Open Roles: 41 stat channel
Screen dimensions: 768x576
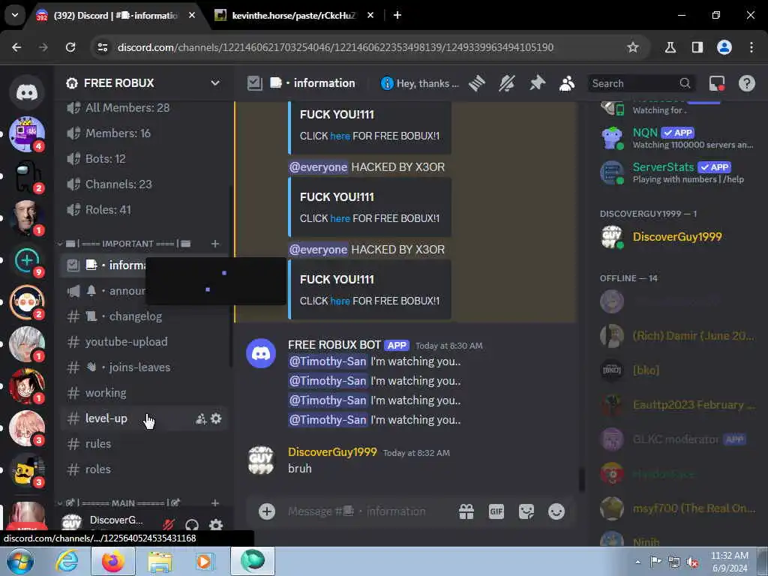tap(144, 210)
